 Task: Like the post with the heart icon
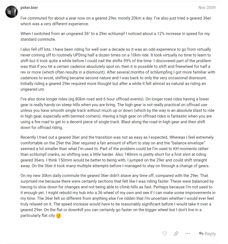click(x=165, y=233)
